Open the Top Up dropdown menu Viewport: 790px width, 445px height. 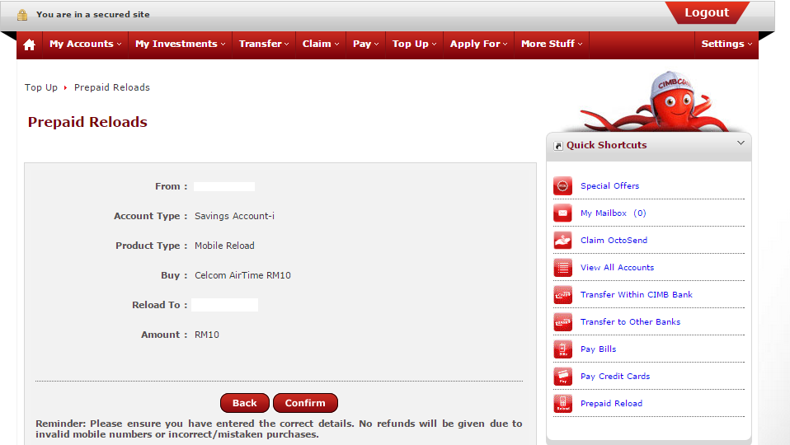coord(415,44)
